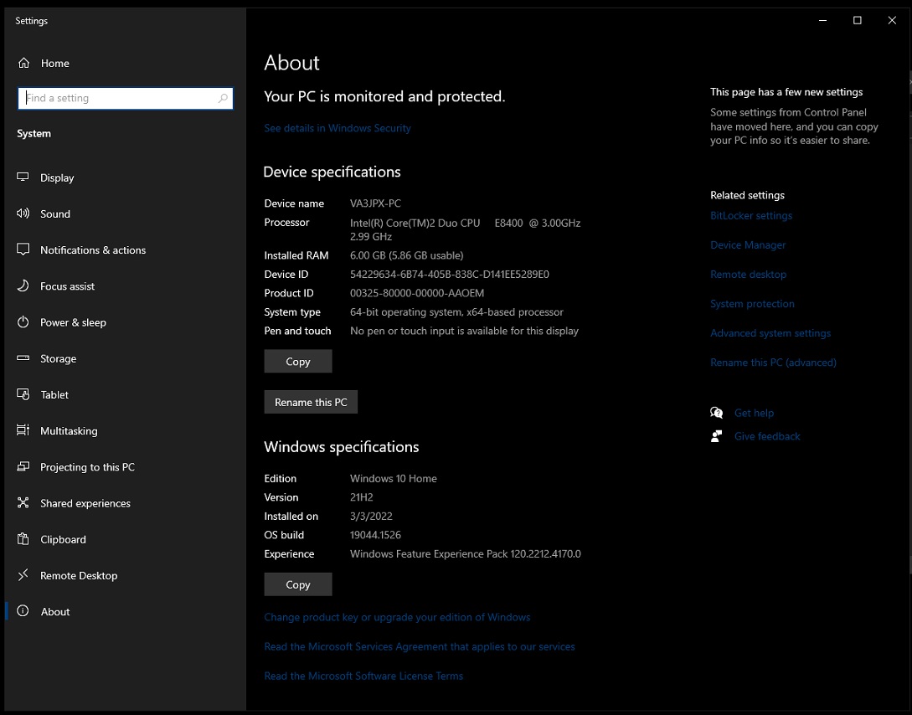Select the Multitasking icon
The width and height of the screenshot is (912, 715).
[x=23, y=431]
